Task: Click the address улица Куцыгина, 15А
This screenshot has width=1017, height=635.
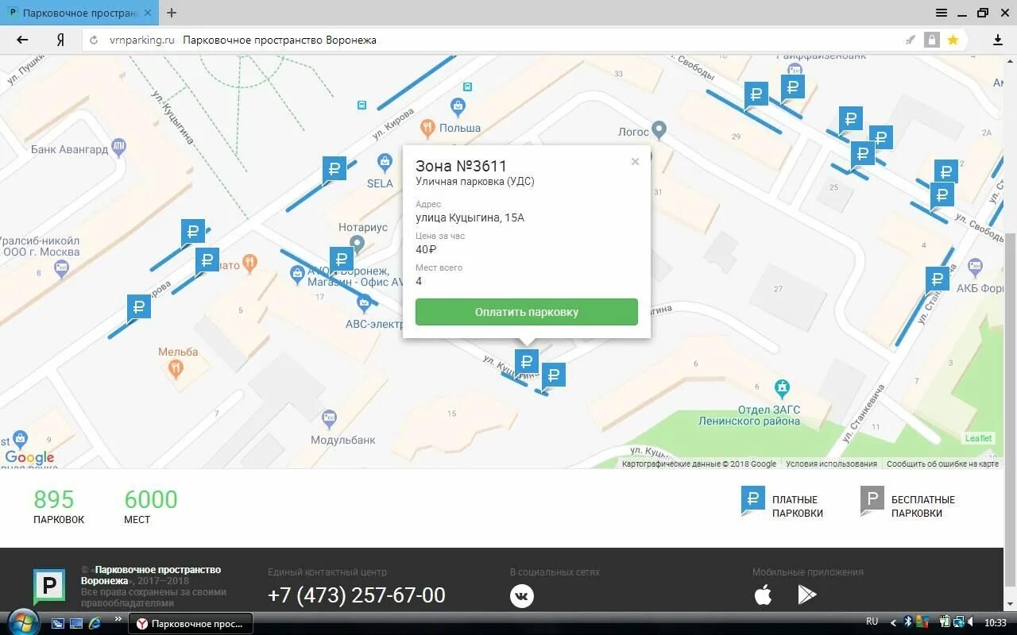Action: pos(470,217)
